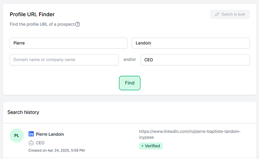Click the Domain name or company name field
The width and height of the screenshot is (259, 159).
click(x=64, y=60)
